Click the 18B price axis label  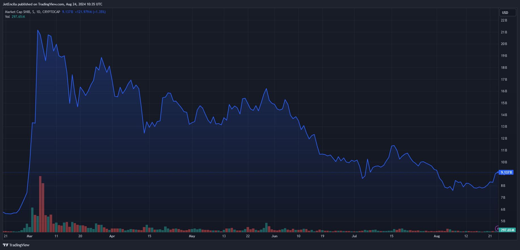(504, 68)
